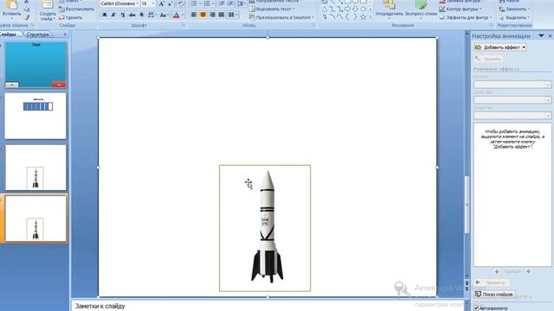Toggle strikethrough abc formatting
Viewport: 554px width, 311px height.
(x=132, y=15)
